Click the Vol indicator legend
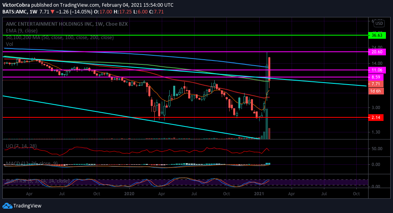Image resolution: width=393 pixels, height=213 pixels. click(x=9, y=44)
